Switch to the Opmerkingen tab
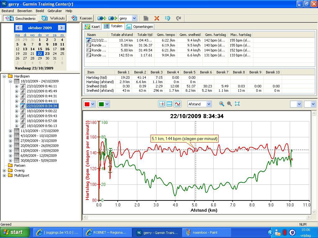Viewport: 318px width, 238px height. [139, 27]
